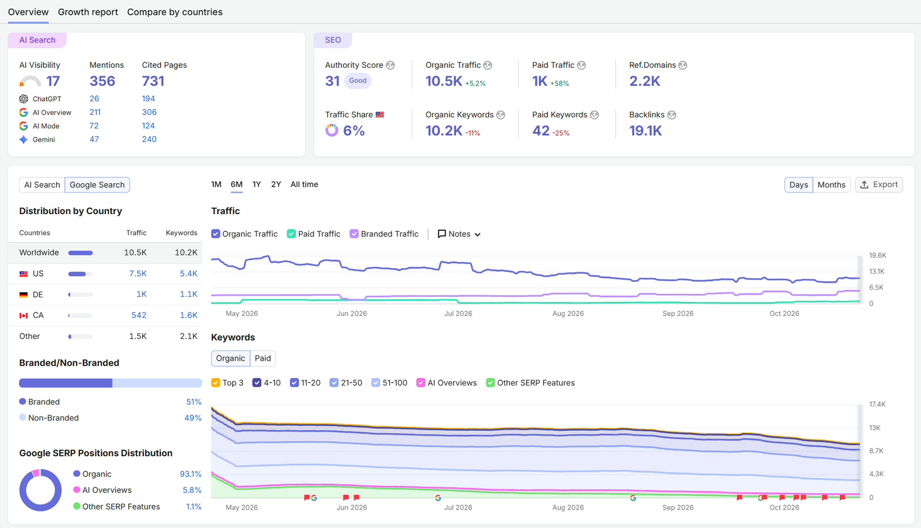Toggle the Branded Traffic checkbox
921x528 pixels.
354,234
